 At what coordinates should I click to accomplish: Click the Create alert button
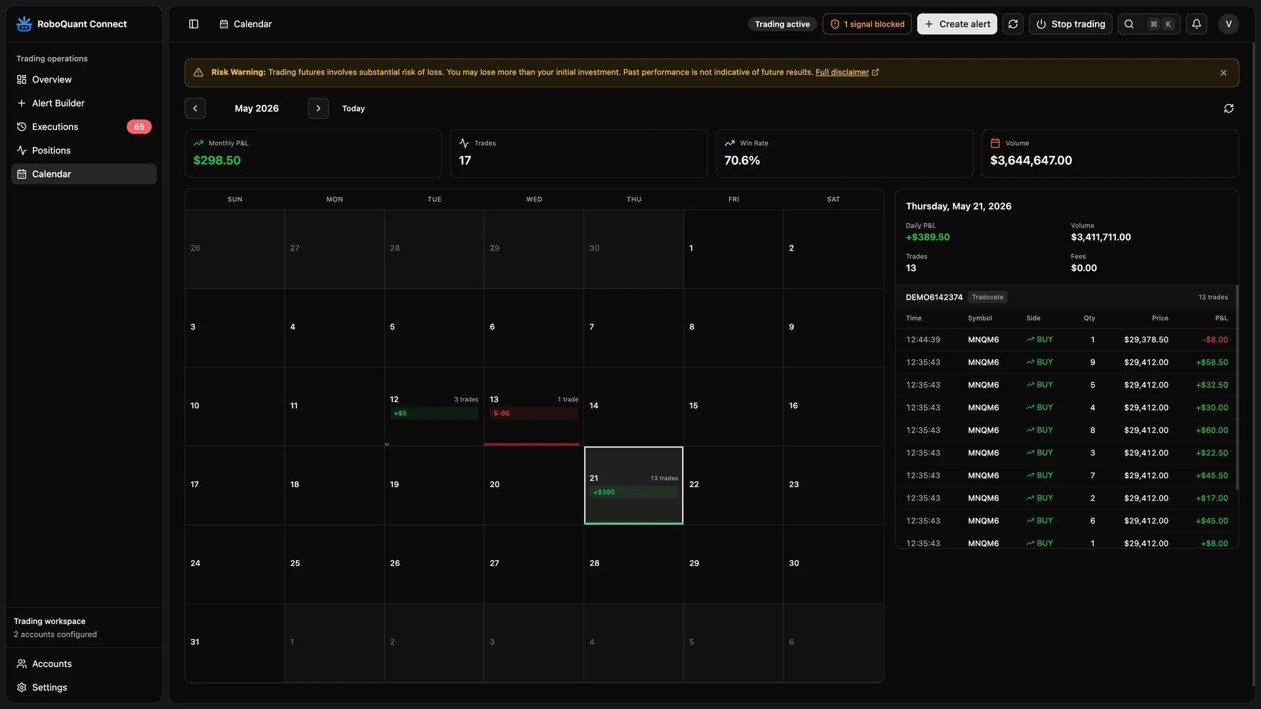(x=957, y=24)
